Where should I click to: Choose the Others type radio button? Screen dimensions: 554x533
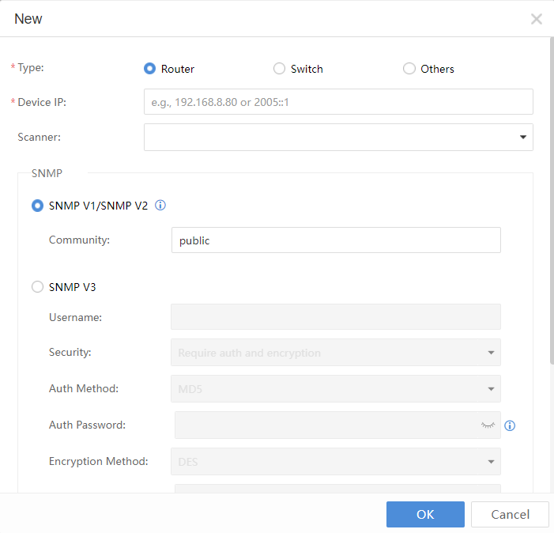(x=409, y=69)
